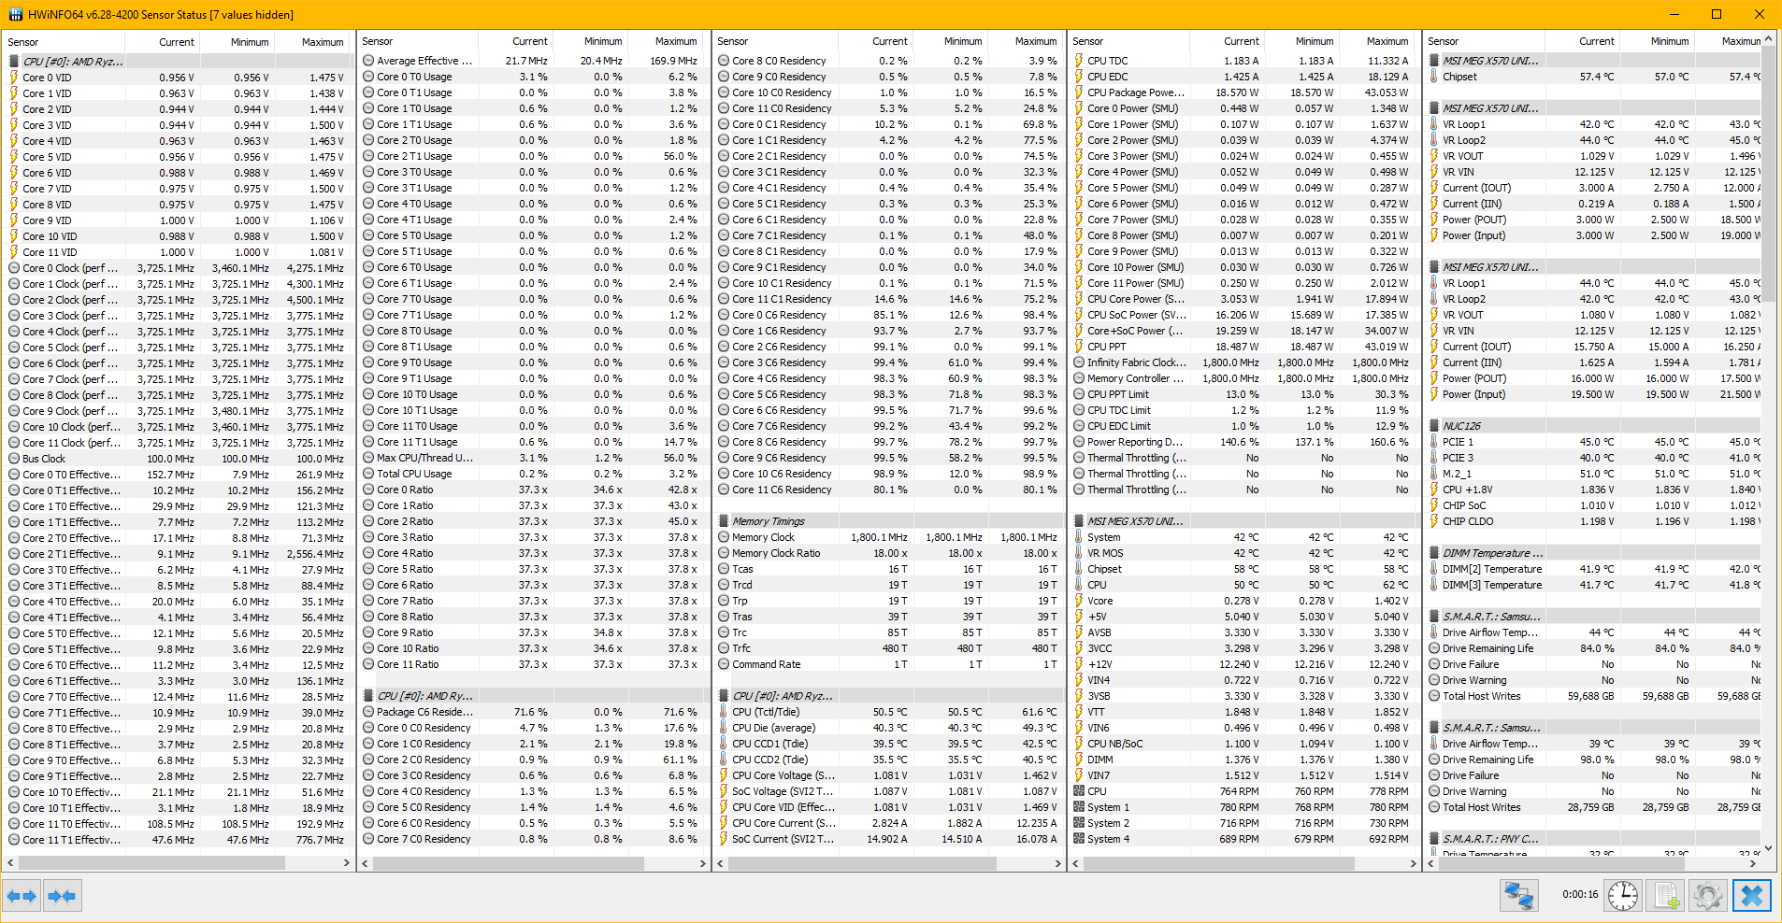Screen dimensions: 1782x923
Task: Select the Core 7 C0 Residency row
Action: [x=533, y=839]
